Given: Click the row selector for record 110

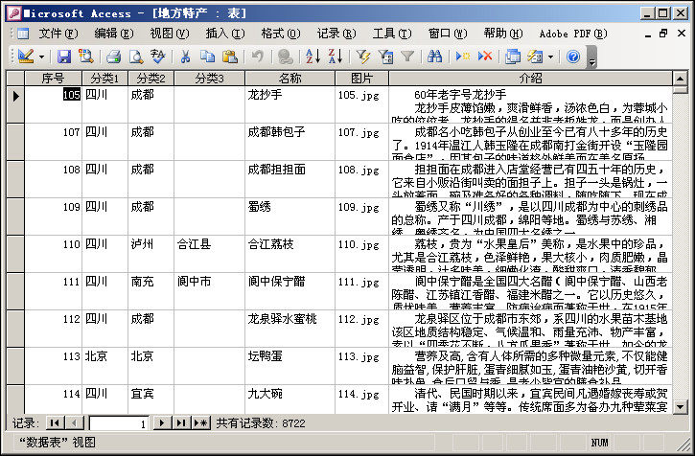Looking at the screenshot, I should (15, 254).
